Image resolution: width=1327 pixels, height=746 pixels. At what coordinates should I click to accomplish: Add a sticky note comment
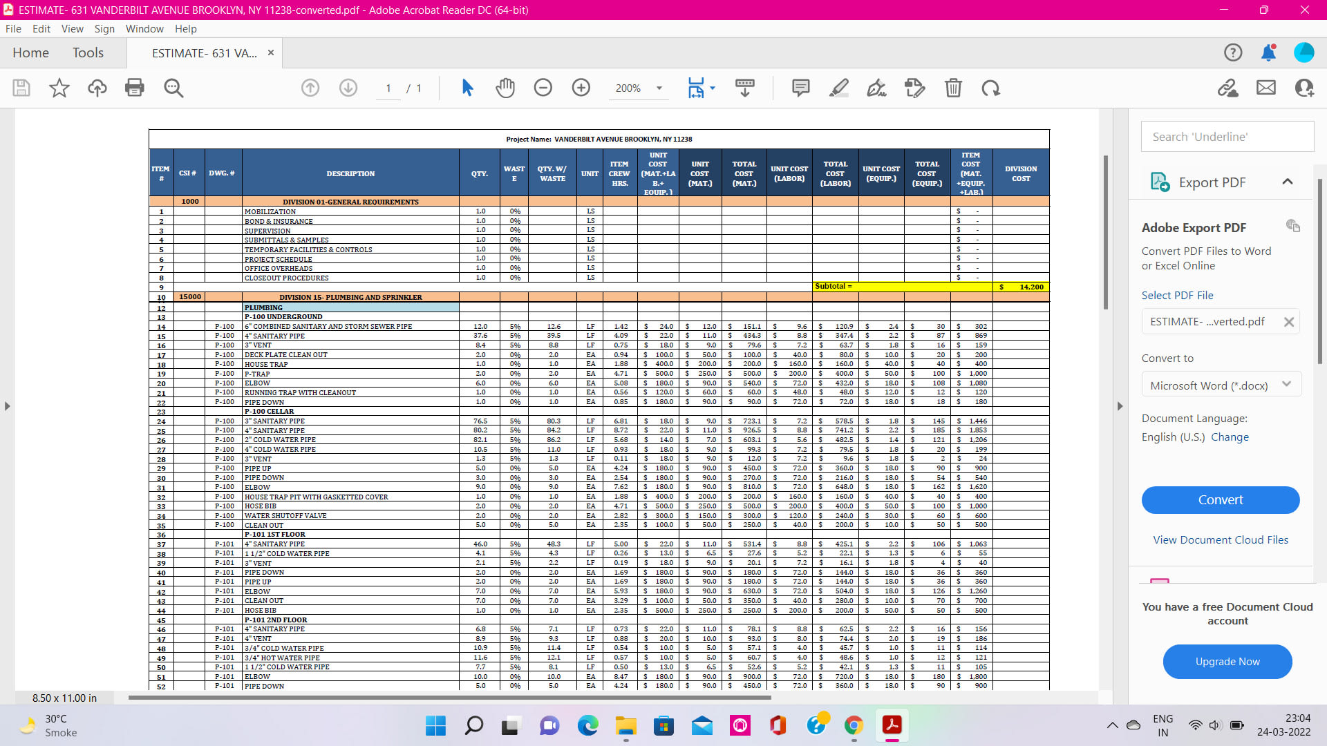point(800,88)
